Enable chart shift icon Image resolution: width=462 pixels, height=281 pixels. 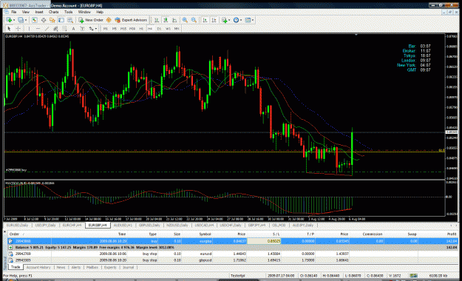(x=214, y=20)
